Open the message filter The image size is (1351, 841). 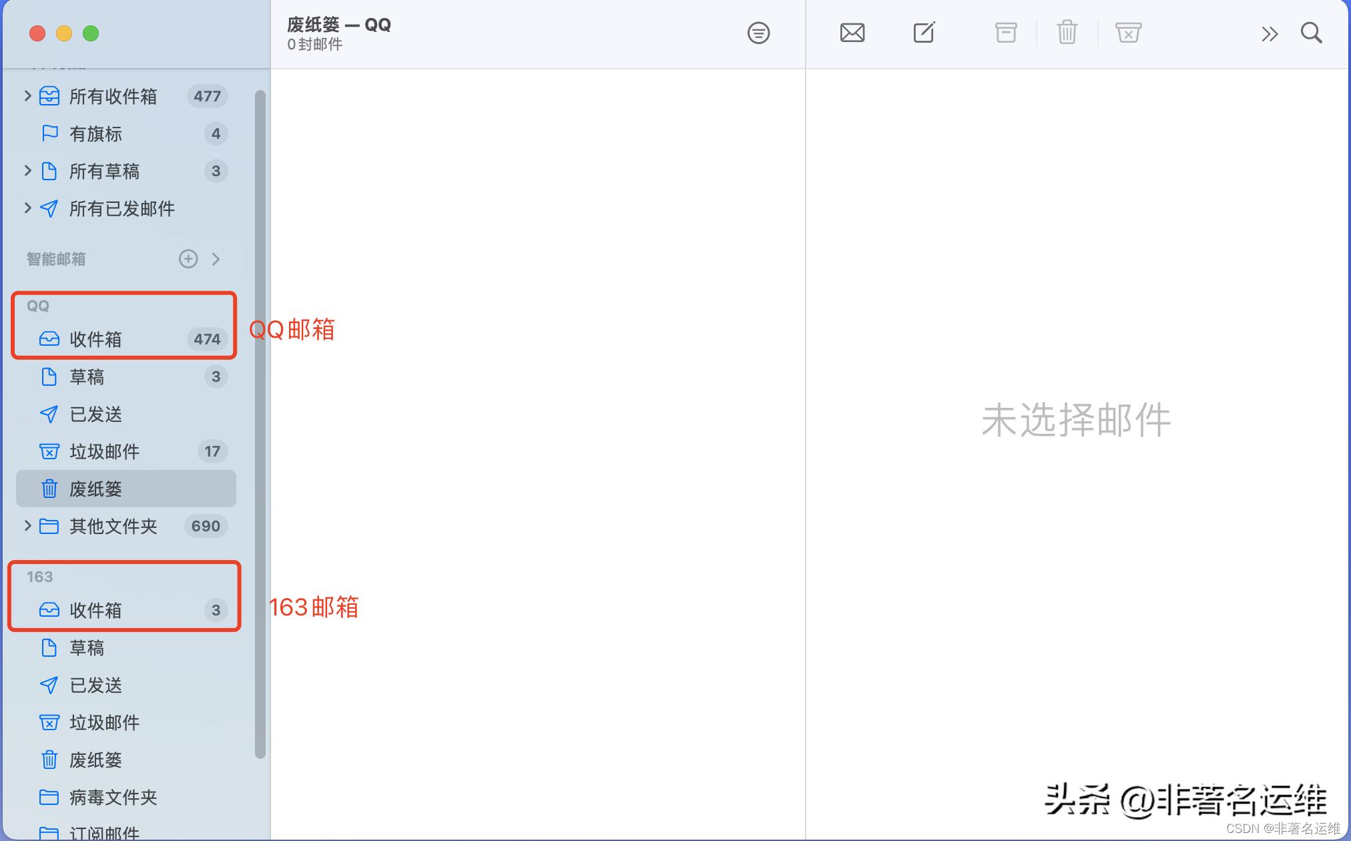tap(758, 33)
